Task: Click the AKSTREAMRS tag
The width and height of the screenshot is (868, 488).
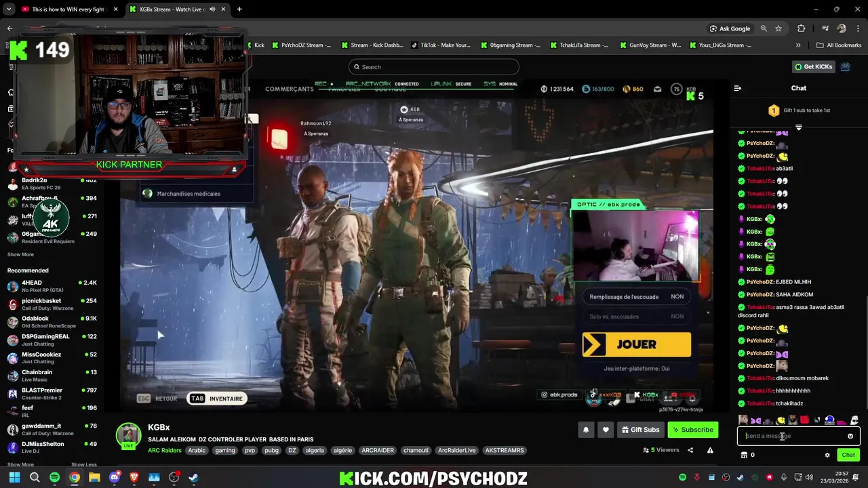Action: click(505, 451)
